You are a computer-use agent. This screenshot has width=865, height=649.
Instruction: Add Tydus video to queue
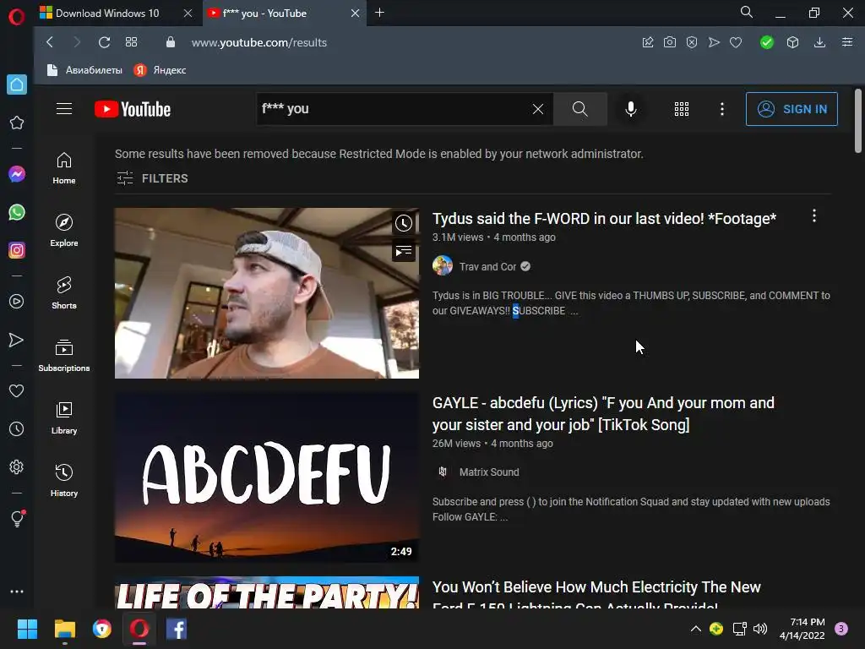click(404, 251)
